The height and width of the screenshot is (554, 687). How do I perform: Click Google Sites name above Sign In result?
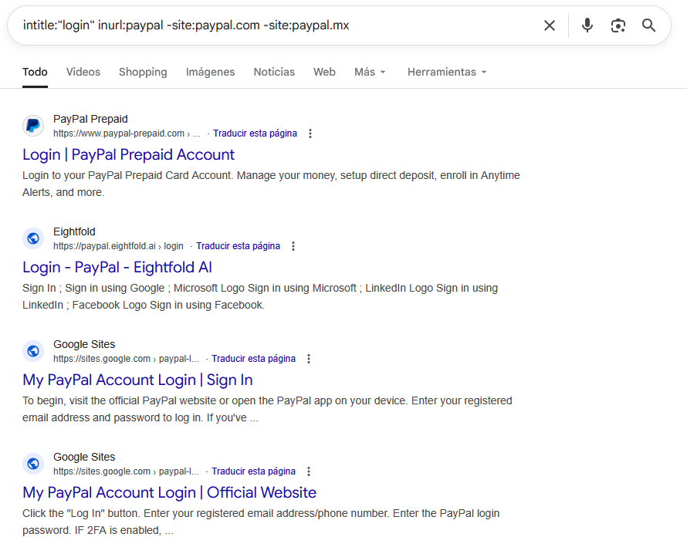point(84,344)
